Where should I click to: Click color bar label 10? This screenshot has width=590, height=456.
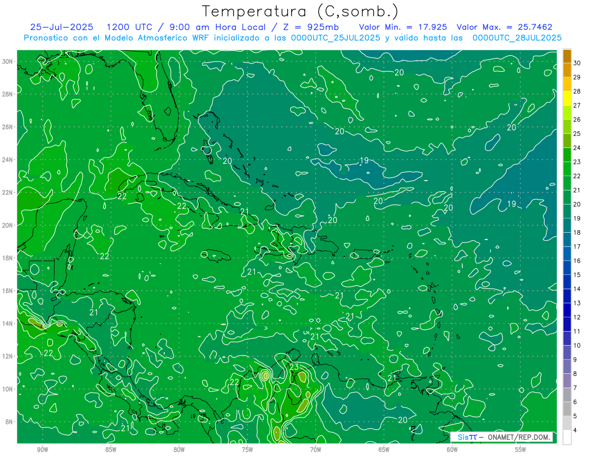(x=577, y=345)
